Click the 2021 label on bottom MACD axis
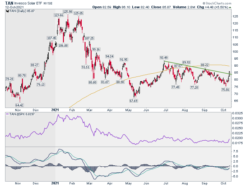Screen dimensions: 248x186 coord(55,183)
